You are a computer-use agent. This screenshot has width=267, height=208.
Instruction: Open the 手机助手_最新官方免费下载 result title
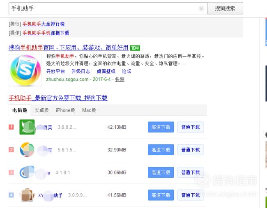58,98
